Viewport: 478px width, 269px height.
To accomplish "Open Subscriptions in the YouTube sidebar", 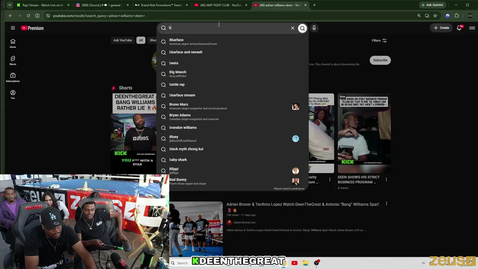I will tap(13, 77).
